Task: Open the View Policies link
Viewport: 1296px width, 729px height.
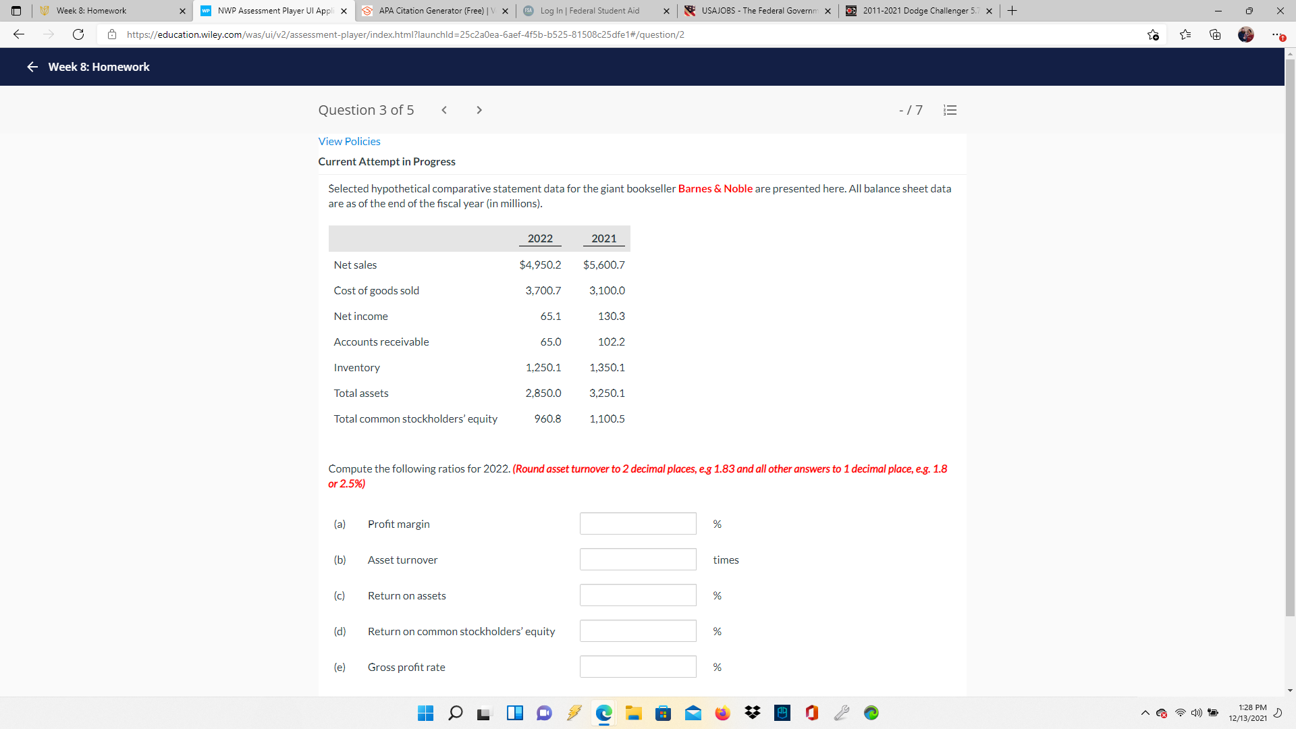Action: pyautogui.click(x=349, y=141)
